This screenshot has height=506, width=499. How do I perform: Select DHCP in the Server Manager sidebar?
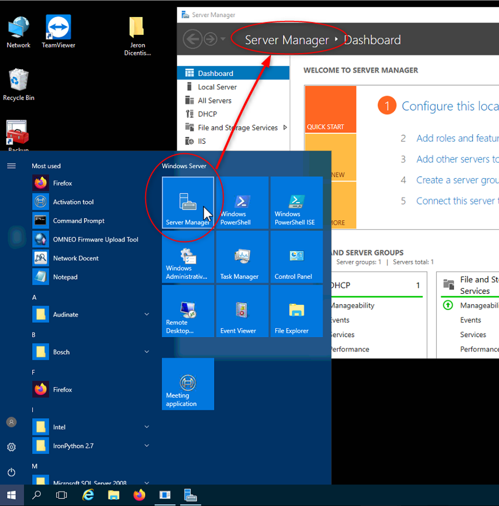(x=207, y=114)
